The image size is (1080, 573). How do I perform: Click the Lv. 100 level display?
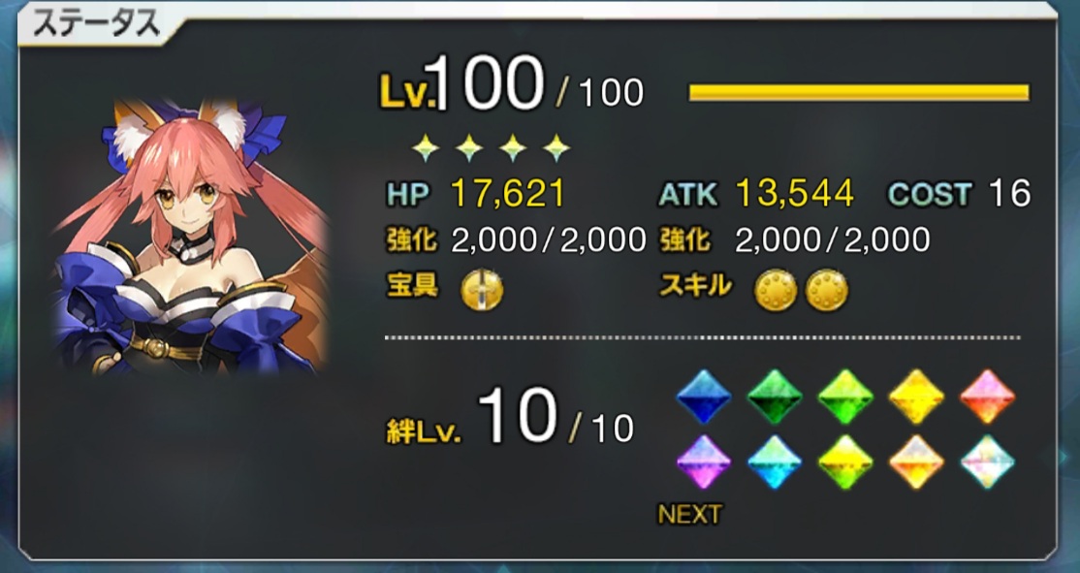512,84
